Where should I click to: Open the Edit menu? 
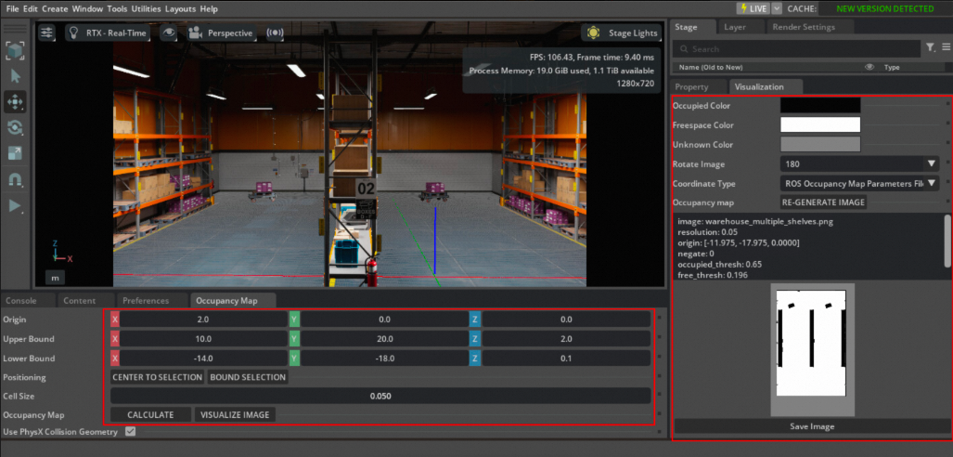pos(31,8)
